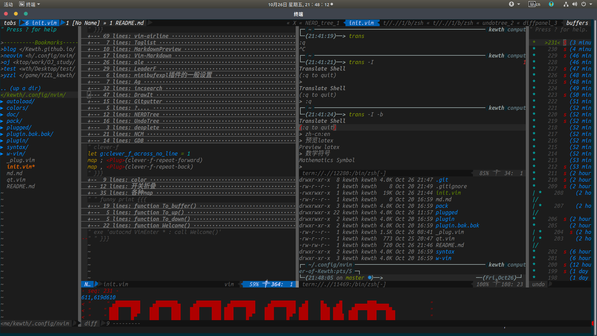This screenshot has width=597, height=336.
Task: Expand the plugged/ folder node
Action: tap(19, 128)
